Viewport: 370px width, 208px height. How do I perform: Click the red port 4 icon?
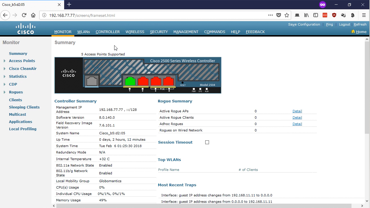169,81
